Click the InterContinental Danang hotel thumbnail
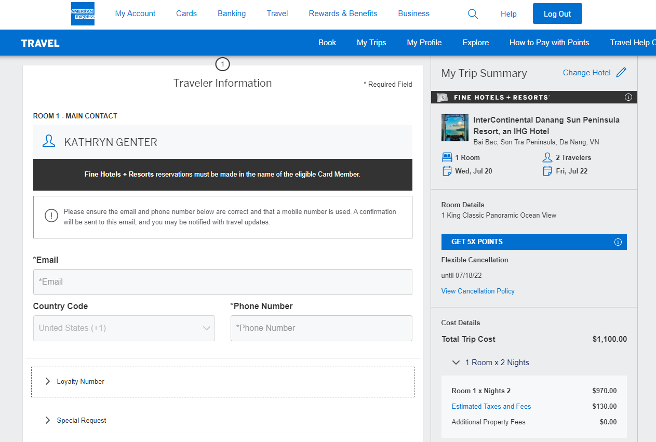656x442 pixels. 455,127
